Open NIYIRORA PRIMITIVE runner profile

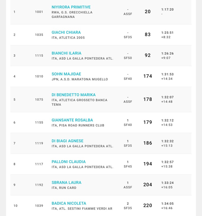(x=71, y=7)
